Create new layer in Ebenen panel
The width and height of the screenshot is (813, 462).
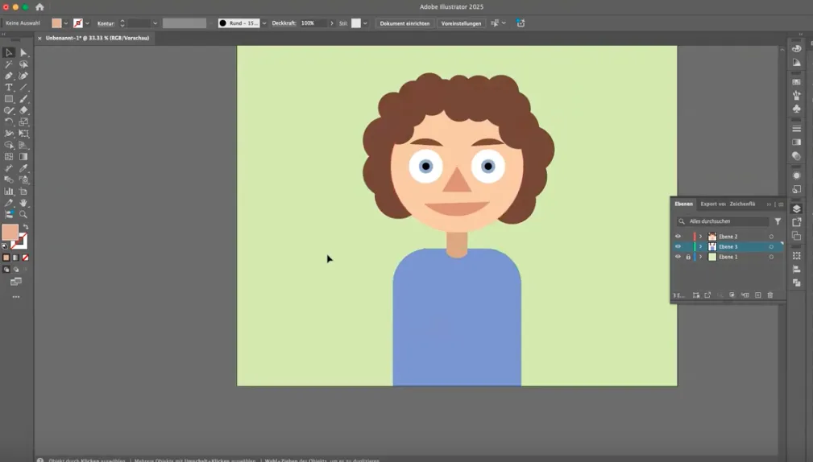click(x=758, y=295)
